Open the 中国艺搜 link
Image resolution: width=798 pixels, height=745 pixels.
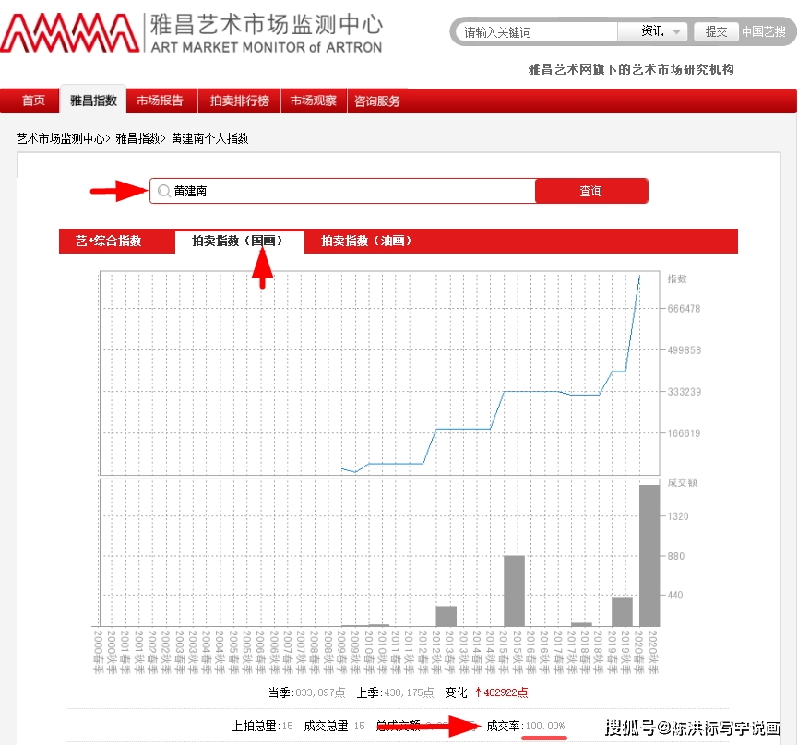(x=763, y=31)
